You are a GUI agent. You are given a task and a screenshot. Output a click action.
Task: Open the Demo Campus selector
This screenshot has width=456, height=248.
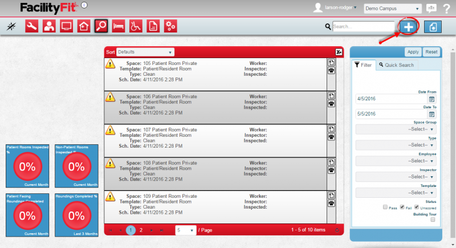392,9
